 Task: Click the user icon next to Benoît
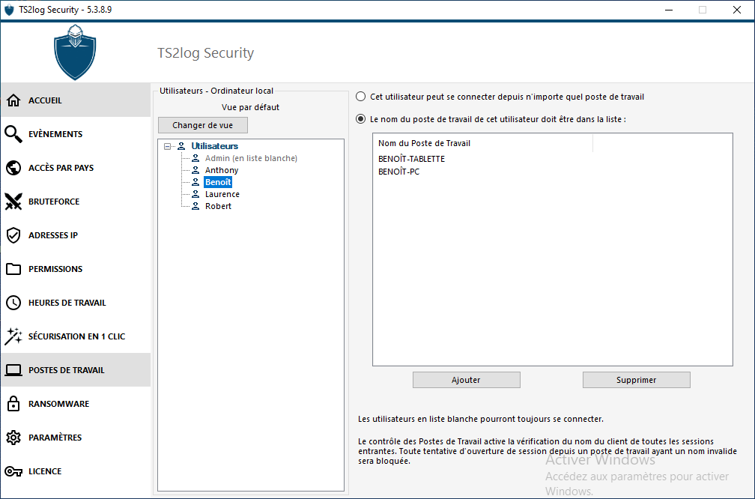click(195, 182)
